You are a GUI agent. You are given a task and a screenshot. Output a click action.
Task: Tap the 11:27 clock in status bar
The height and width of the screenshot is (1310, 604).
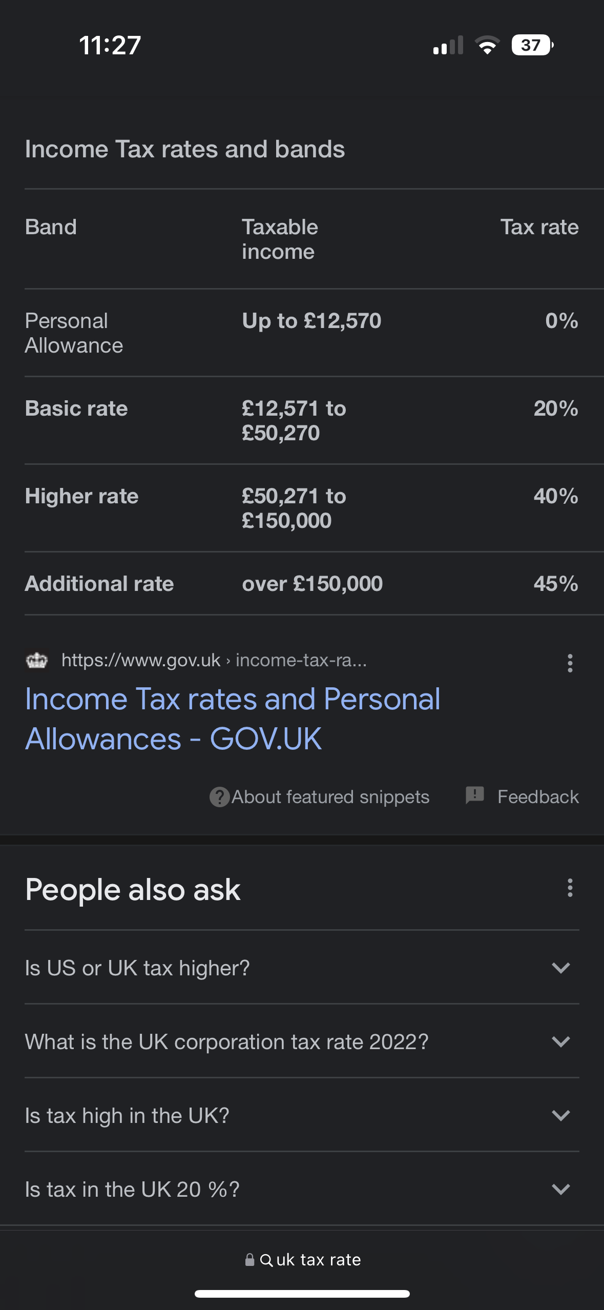click(x=110, y=45)
